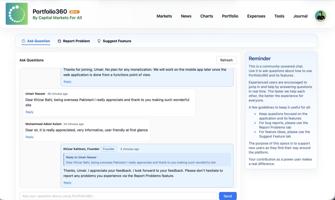Click the bug icon beside Report Problem
This screenshot has height=200, width=335.
pos(59,41)
